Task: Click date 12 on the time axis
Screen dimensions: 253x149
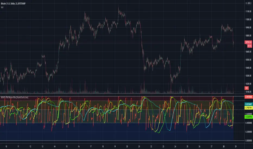Action: [30, 147]
